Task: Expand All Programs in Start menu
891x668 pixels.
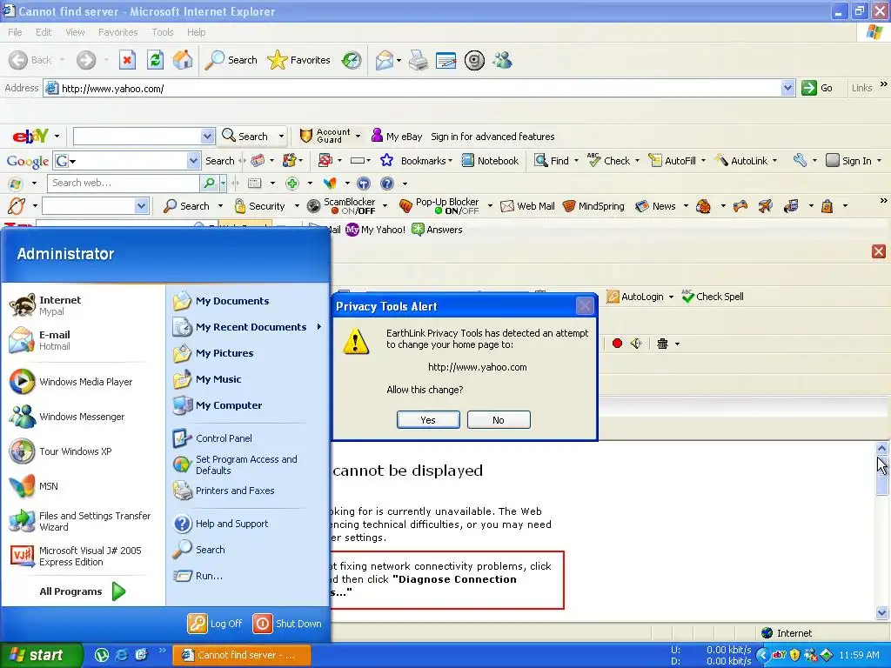Action: tap(82, 591)
